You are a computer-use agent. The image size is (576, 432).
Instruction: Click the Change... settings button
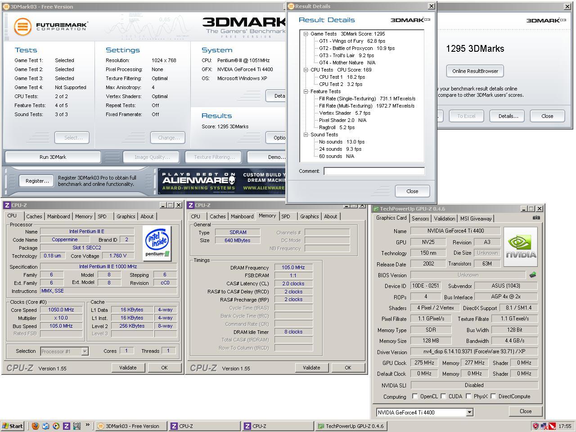pyautogui.click(x=168, y=138)
